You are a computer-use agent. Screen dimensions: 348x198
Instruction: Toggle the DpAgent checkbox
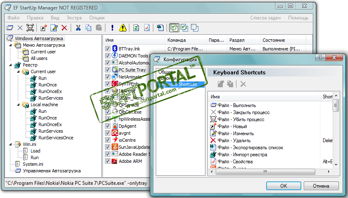coord(107,126)
